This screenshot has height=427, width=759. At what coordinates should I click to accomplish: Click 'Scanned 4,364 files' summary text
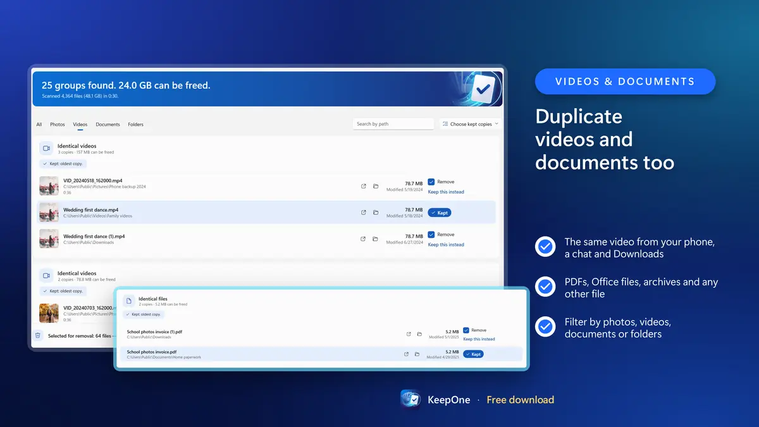[x=80, y=96]
